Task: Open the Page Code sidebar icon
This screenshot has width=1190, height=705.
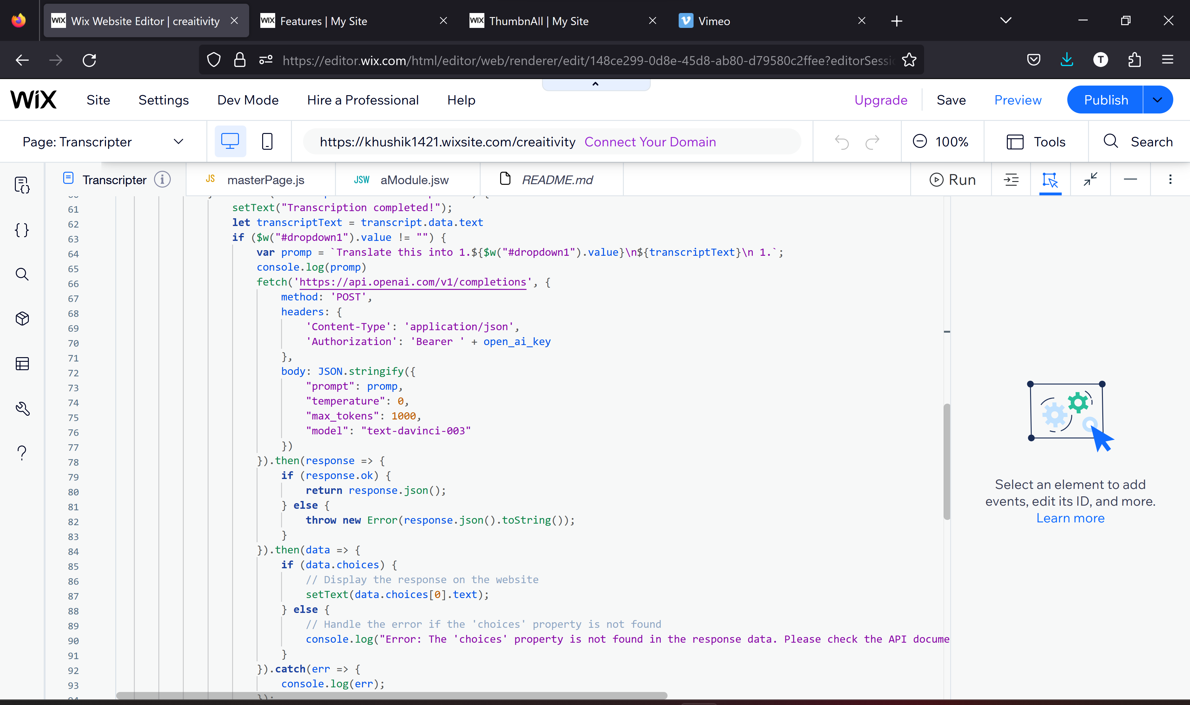Action: click(x=22, y=185)
